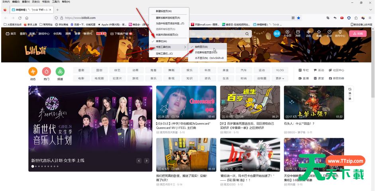Close the Bilibili browser tab
Viewport: 375px width, 191px height.
pos(51,10)
